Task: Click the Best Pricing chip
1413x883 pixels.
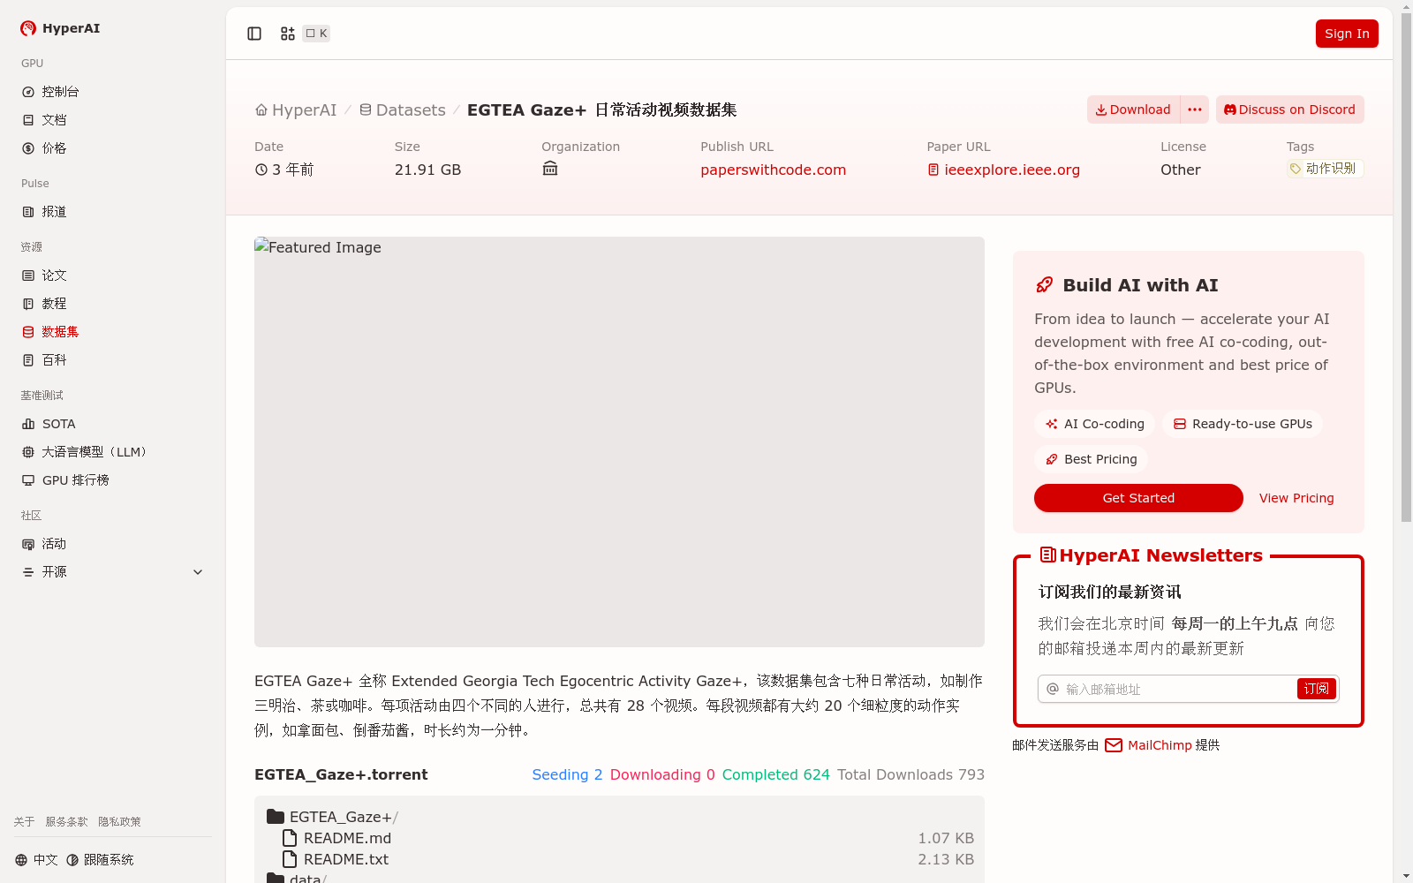Action: pos(1092,459)
